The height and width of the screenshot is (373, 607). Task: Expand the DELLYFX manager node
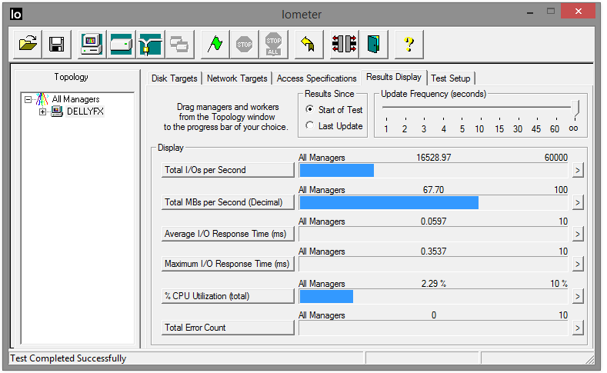click(42, 112)
